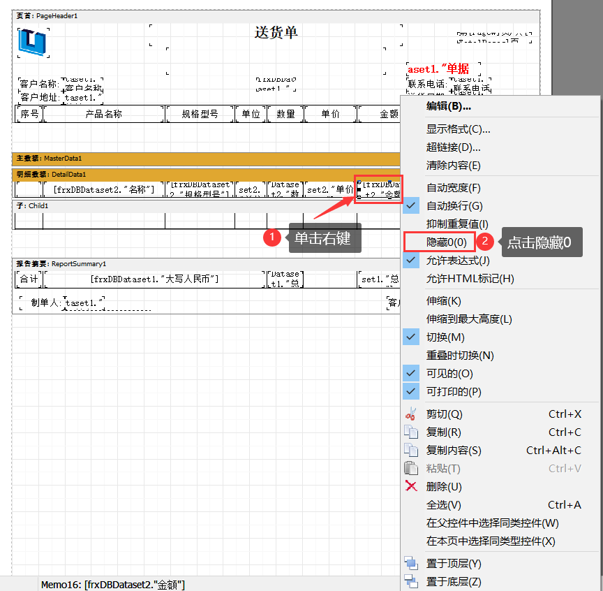The width and height of the screenshot is (603, 591).
Task: Enable the 自动宽度(F) option
Action: click(x=454, y=187)
